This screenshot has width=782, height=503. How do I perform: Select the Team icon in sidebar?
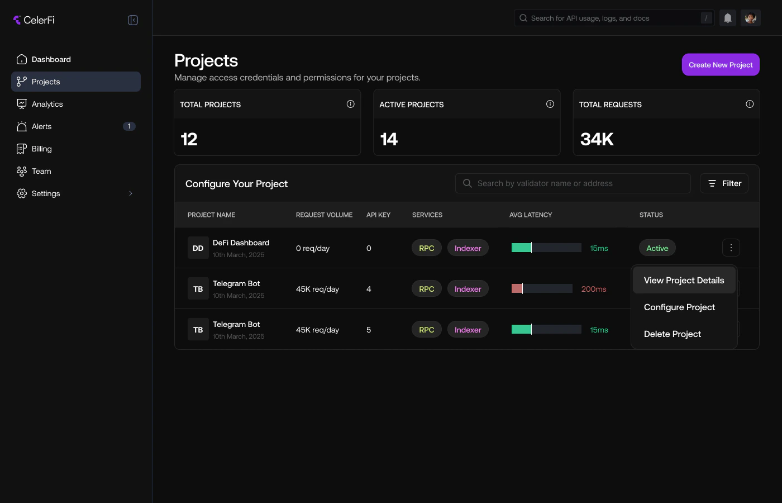click(22, 171)
